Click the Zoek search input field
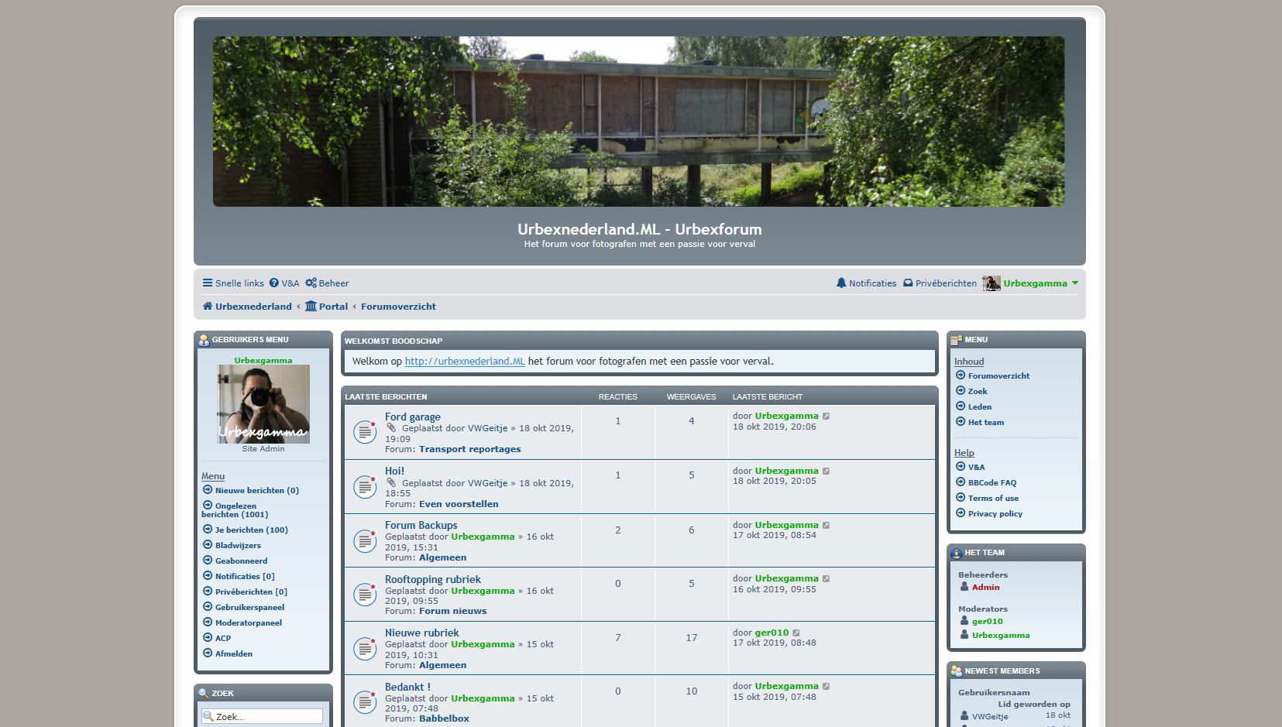1282x727 pixels. point(263,717)
